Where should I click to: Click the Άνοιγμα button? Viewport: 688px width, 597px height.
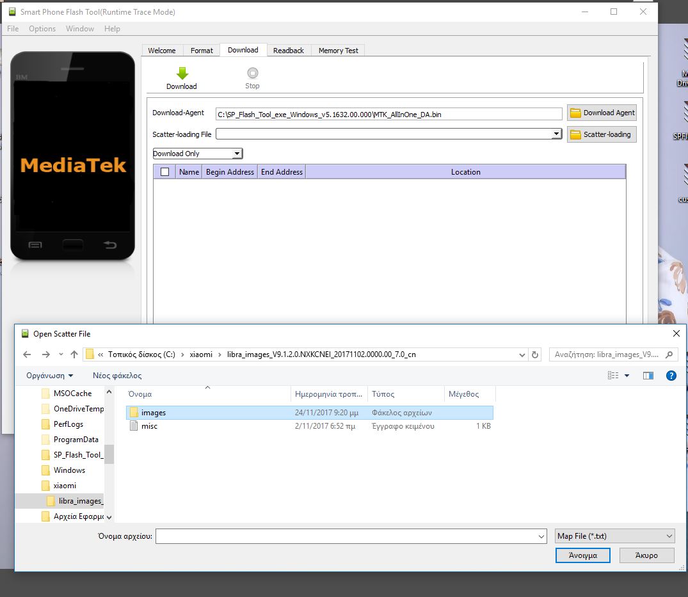[582, 555]
